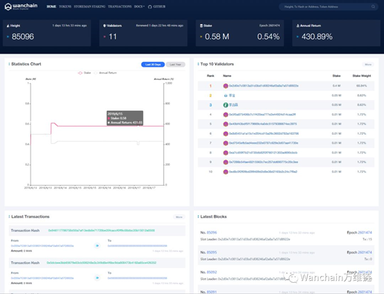Click rank 6 validator avatar icon
This screenshot has width=384, height=294.
(226, 133)
